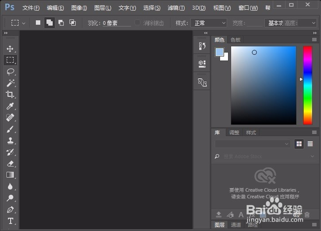321x231 pixels.
Task: Click the add character style A icon
Action: pos(241,215)
